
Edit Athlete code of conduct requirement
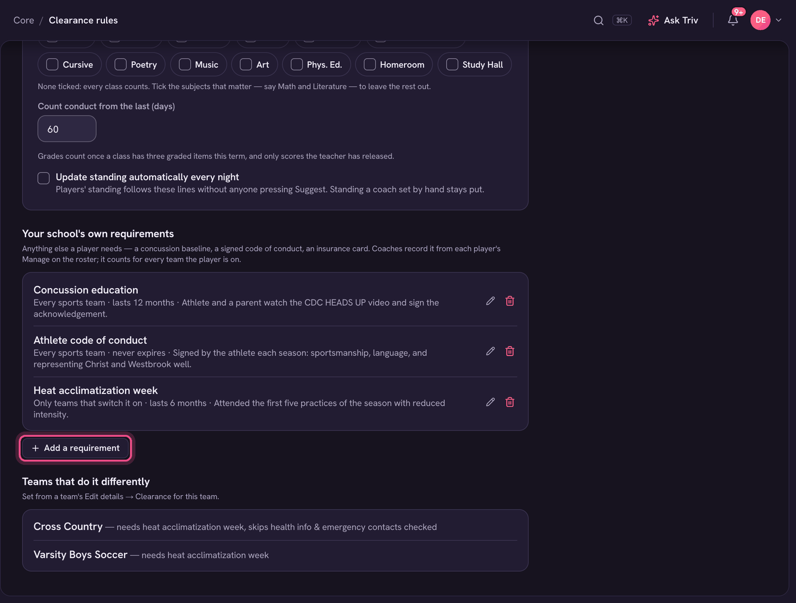[x=490, y=352]
